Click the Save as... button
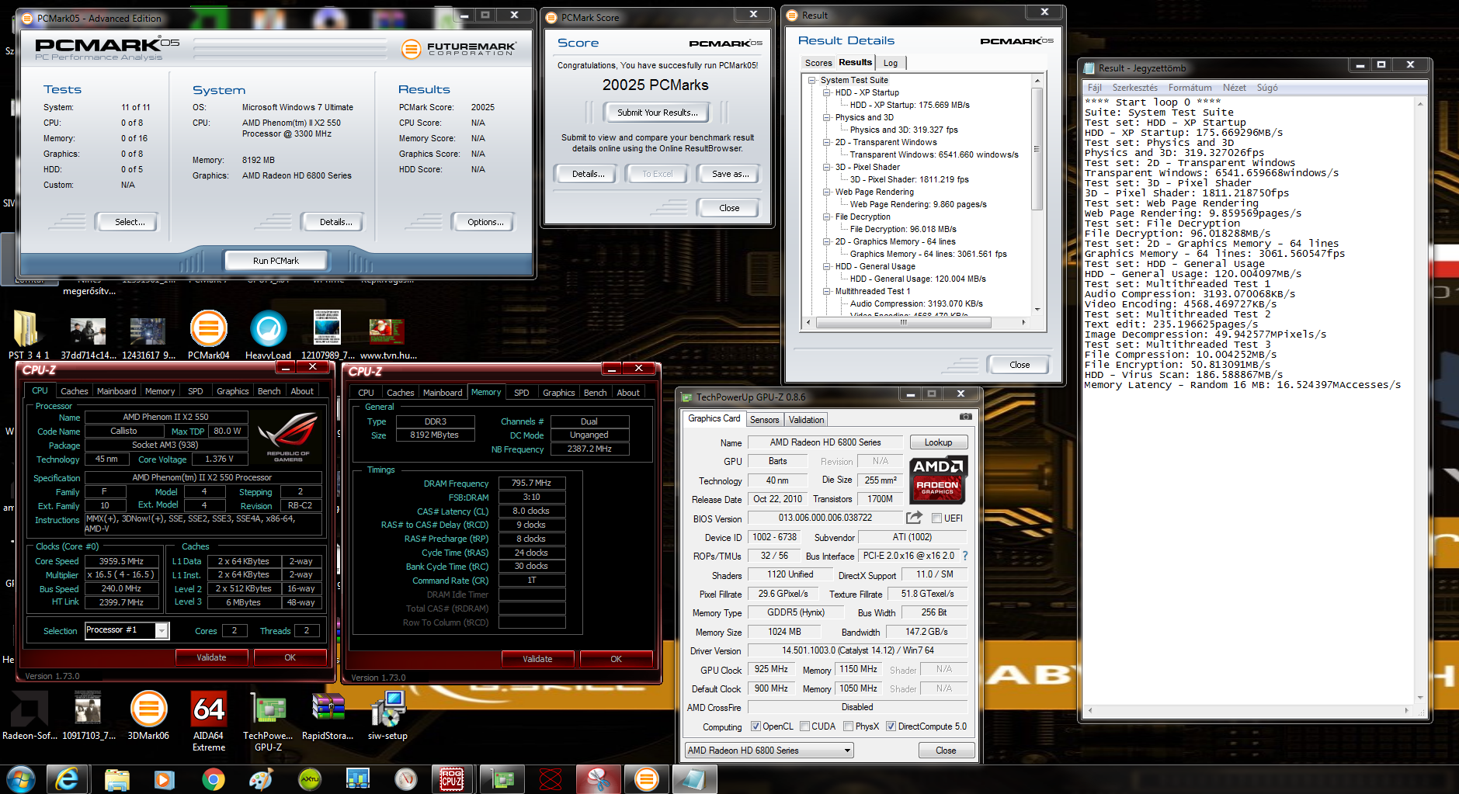 730,174
